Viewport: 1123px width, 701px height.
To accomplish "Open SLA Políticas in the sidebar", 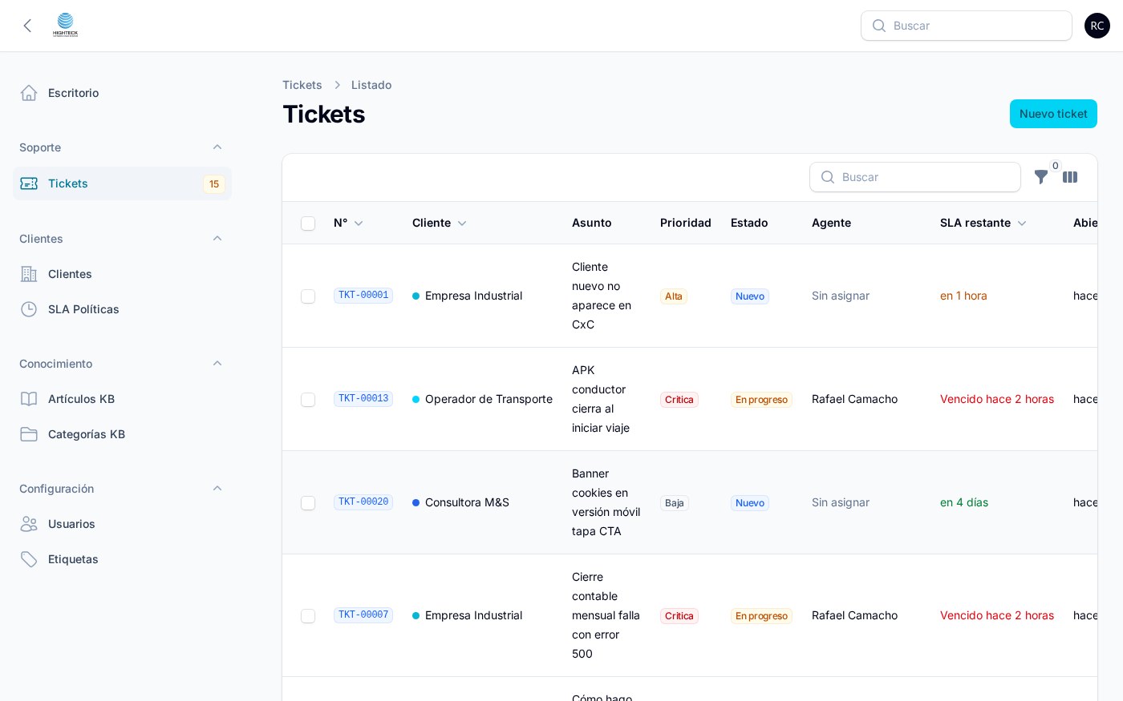I will click(122, 309).
